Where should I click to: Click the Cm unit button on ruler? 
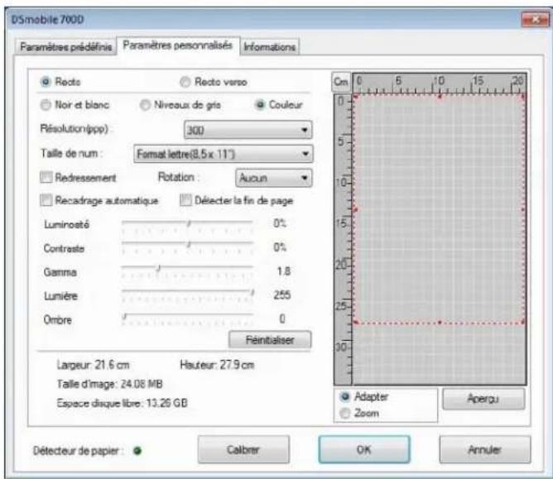(341, 82)
